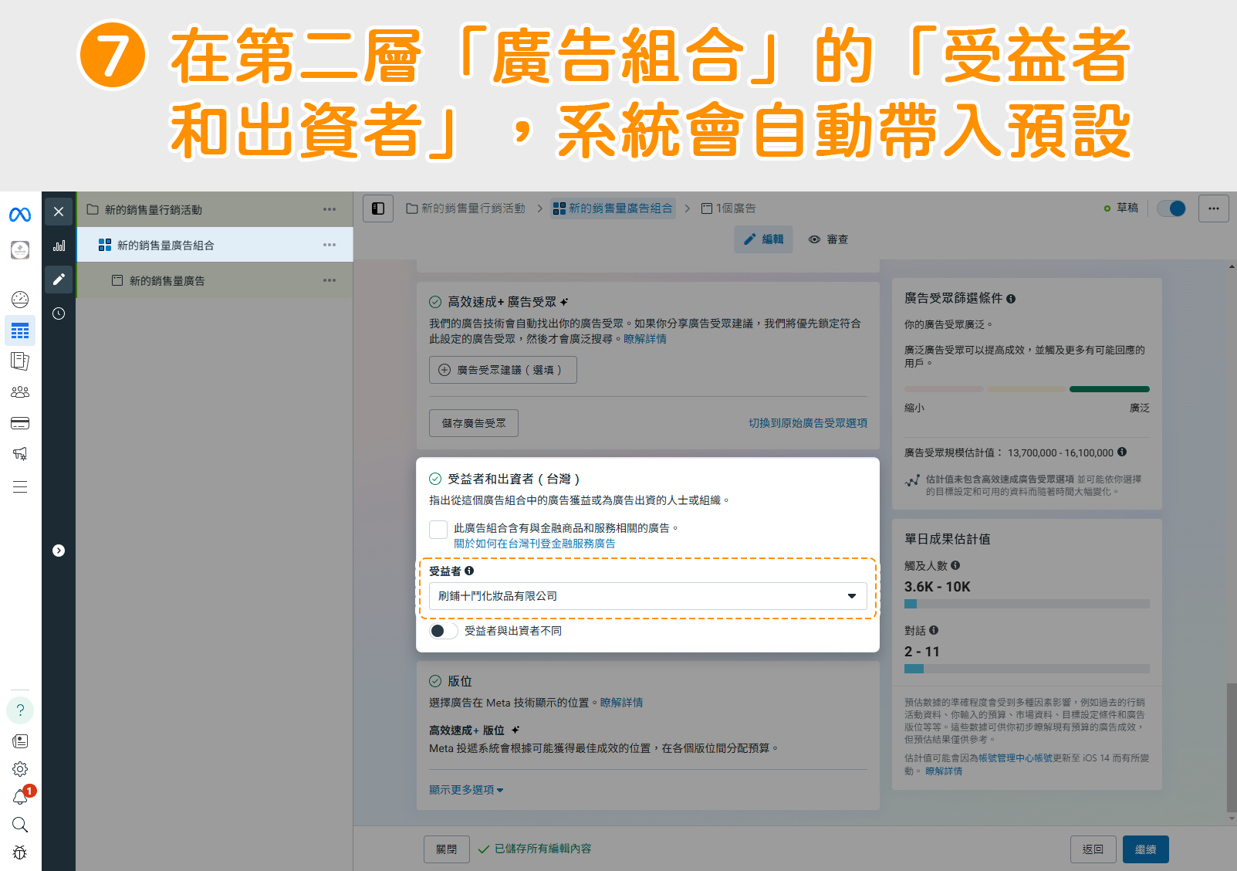Open the ads reporting document icon
The height and width of the screenshot is (871, 1237).
tap(20, 361)
